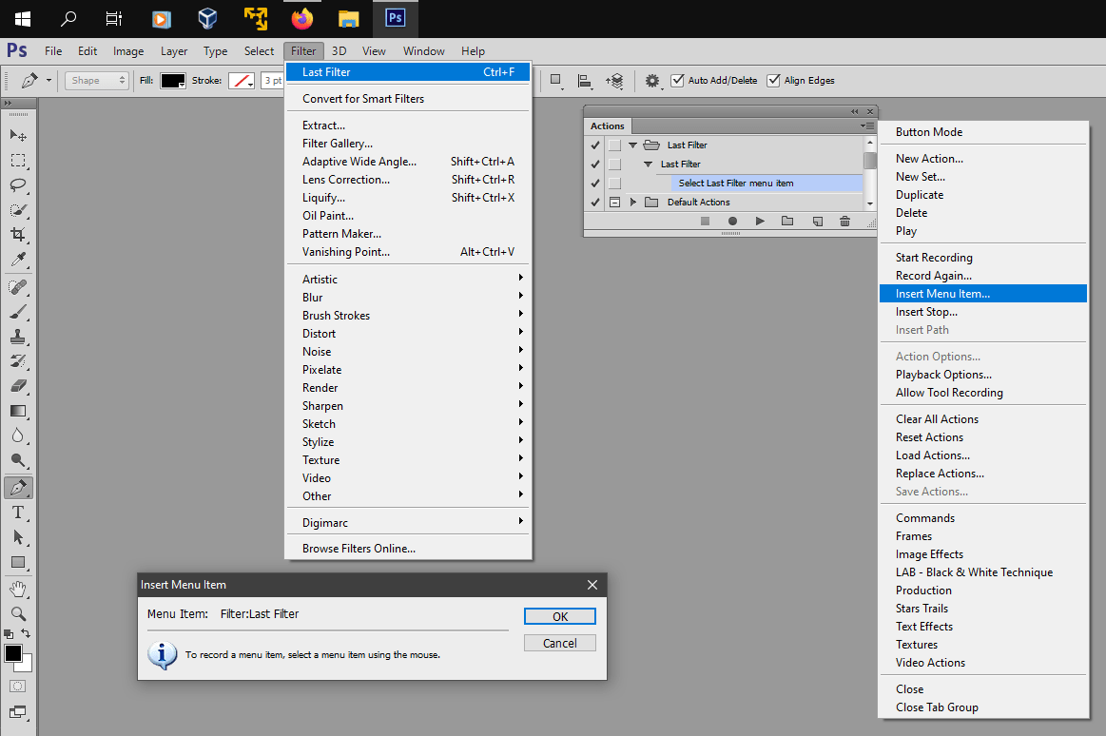This screenshot has height=736, width=1106.
Task: Select the Horizontal Type tool
Action: tap(18, 513)
